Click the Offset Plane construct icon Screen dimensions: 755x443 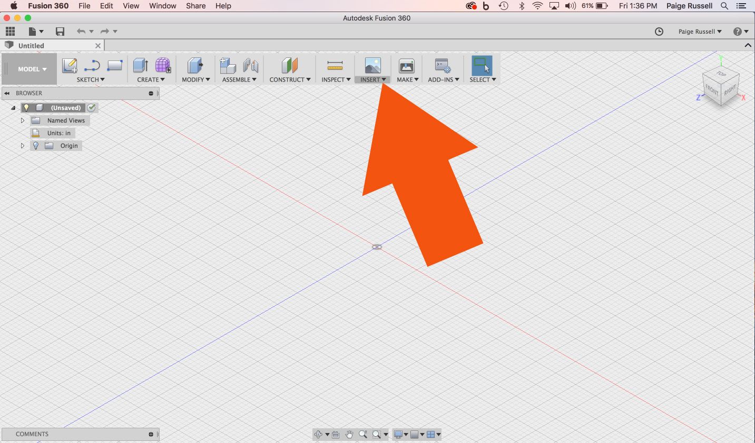click(289, 66)
